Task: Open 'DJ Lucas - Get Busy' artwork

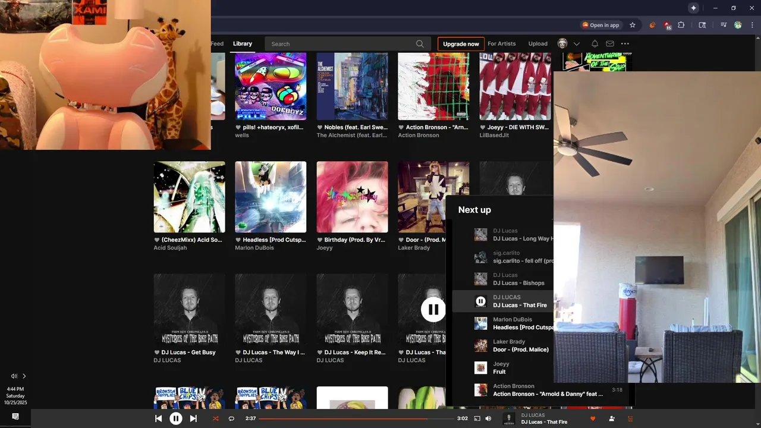Action: tap(189, 309)
